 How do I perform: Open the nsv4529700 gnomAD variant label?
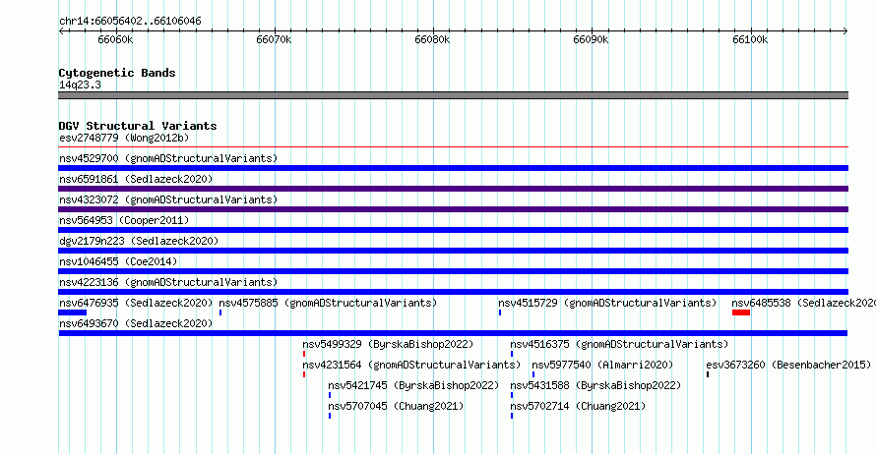click(x=168, y=158)
